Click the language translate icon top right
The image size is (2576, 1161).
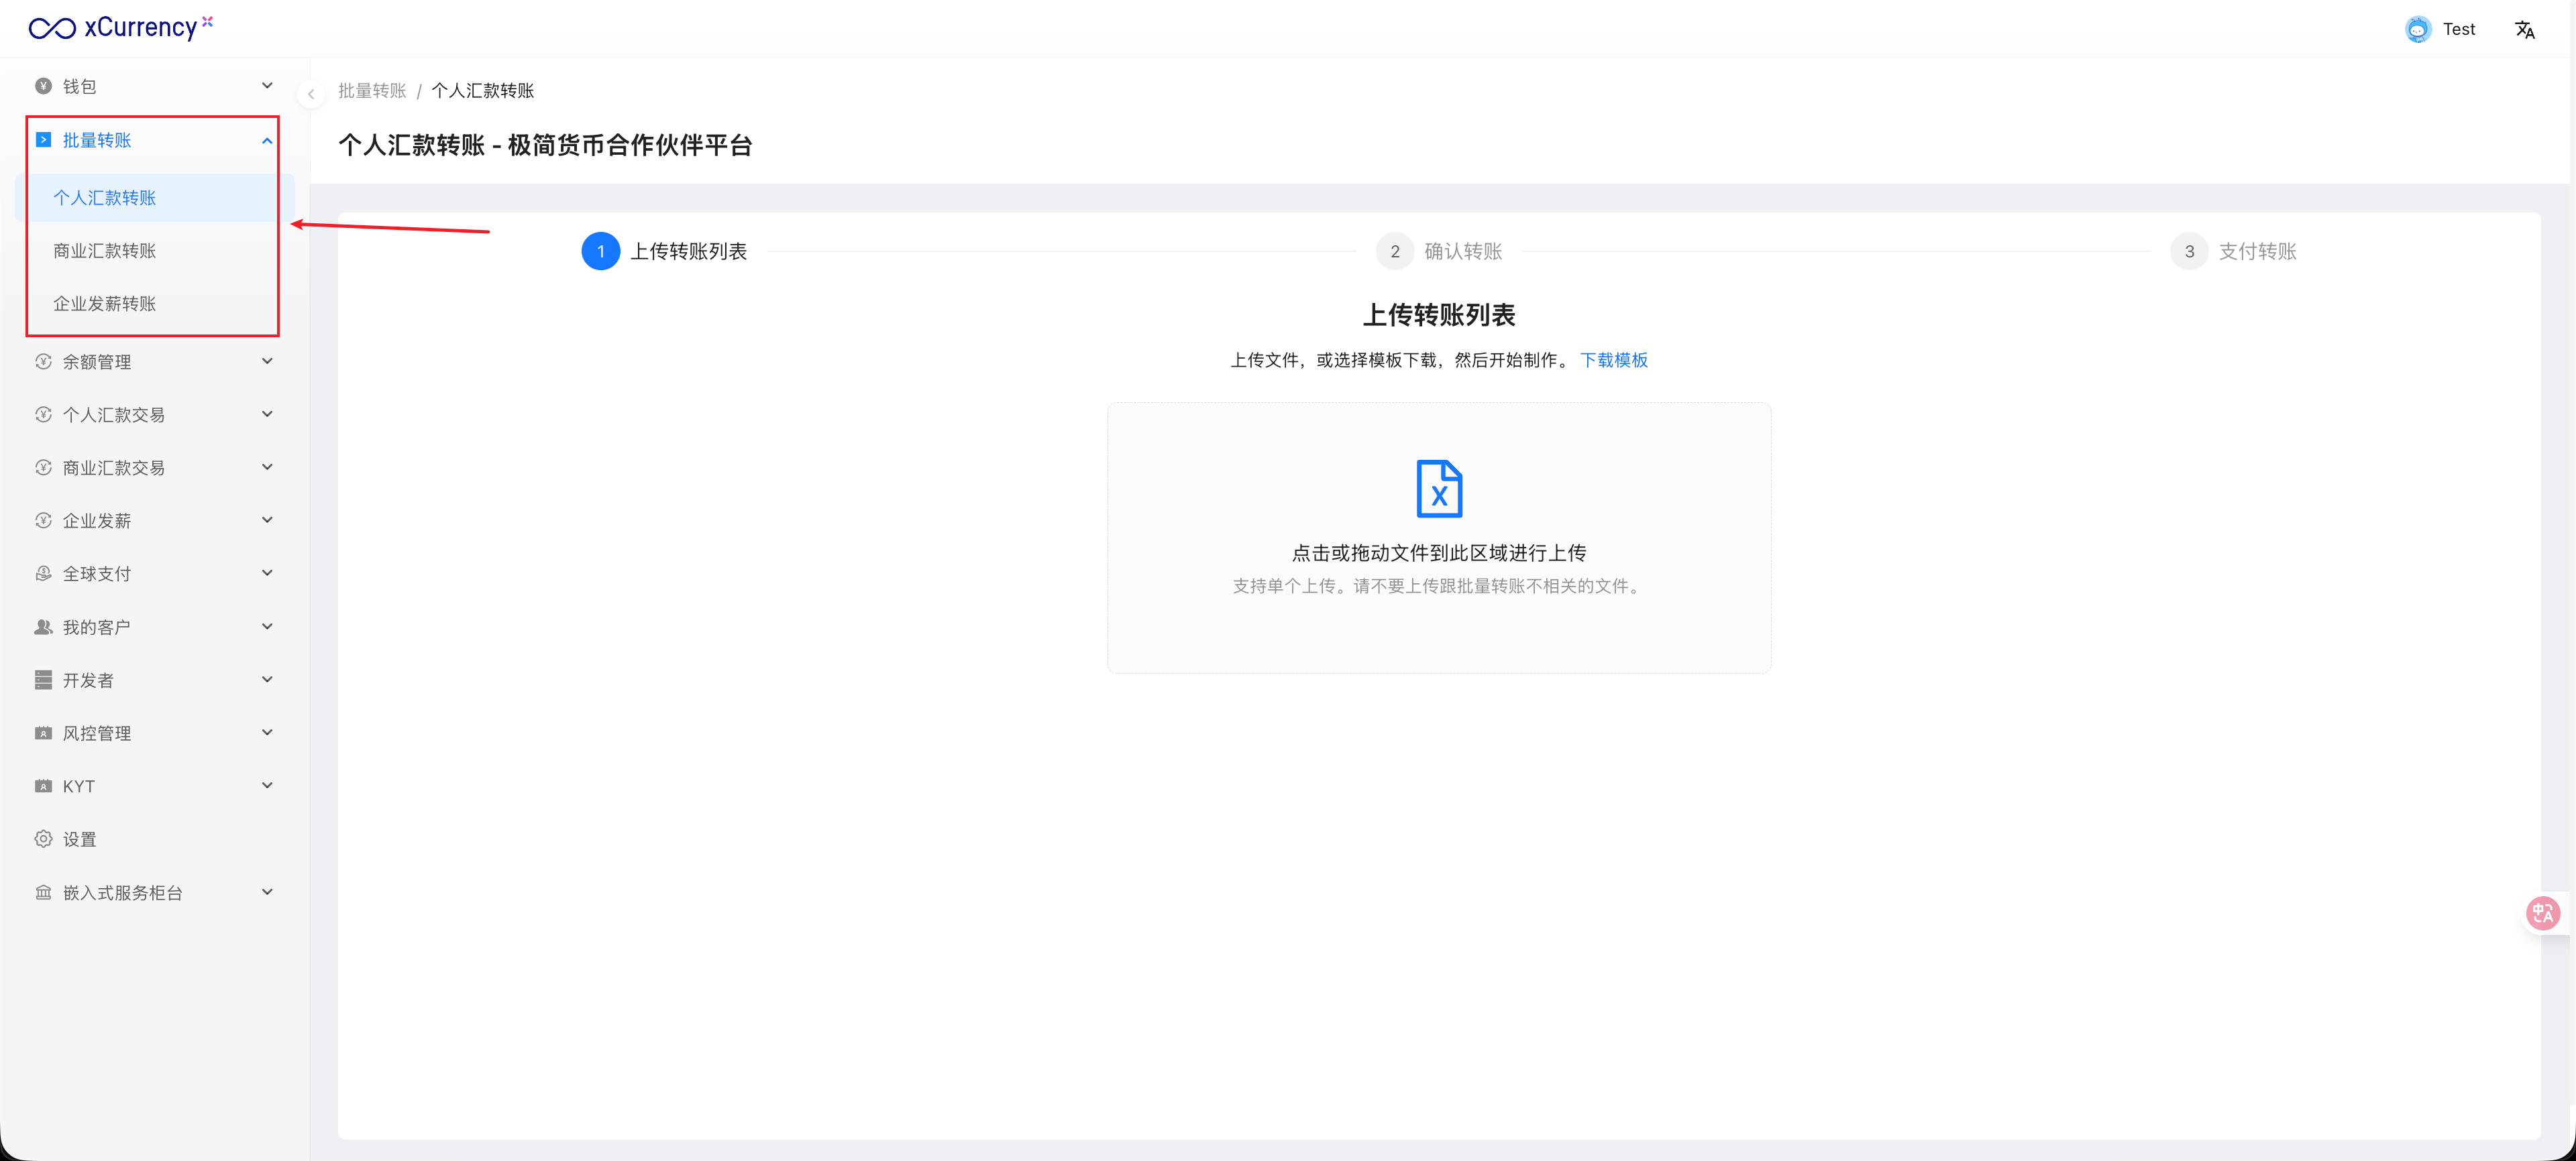pyautogui.click(x=2524, y=30)
